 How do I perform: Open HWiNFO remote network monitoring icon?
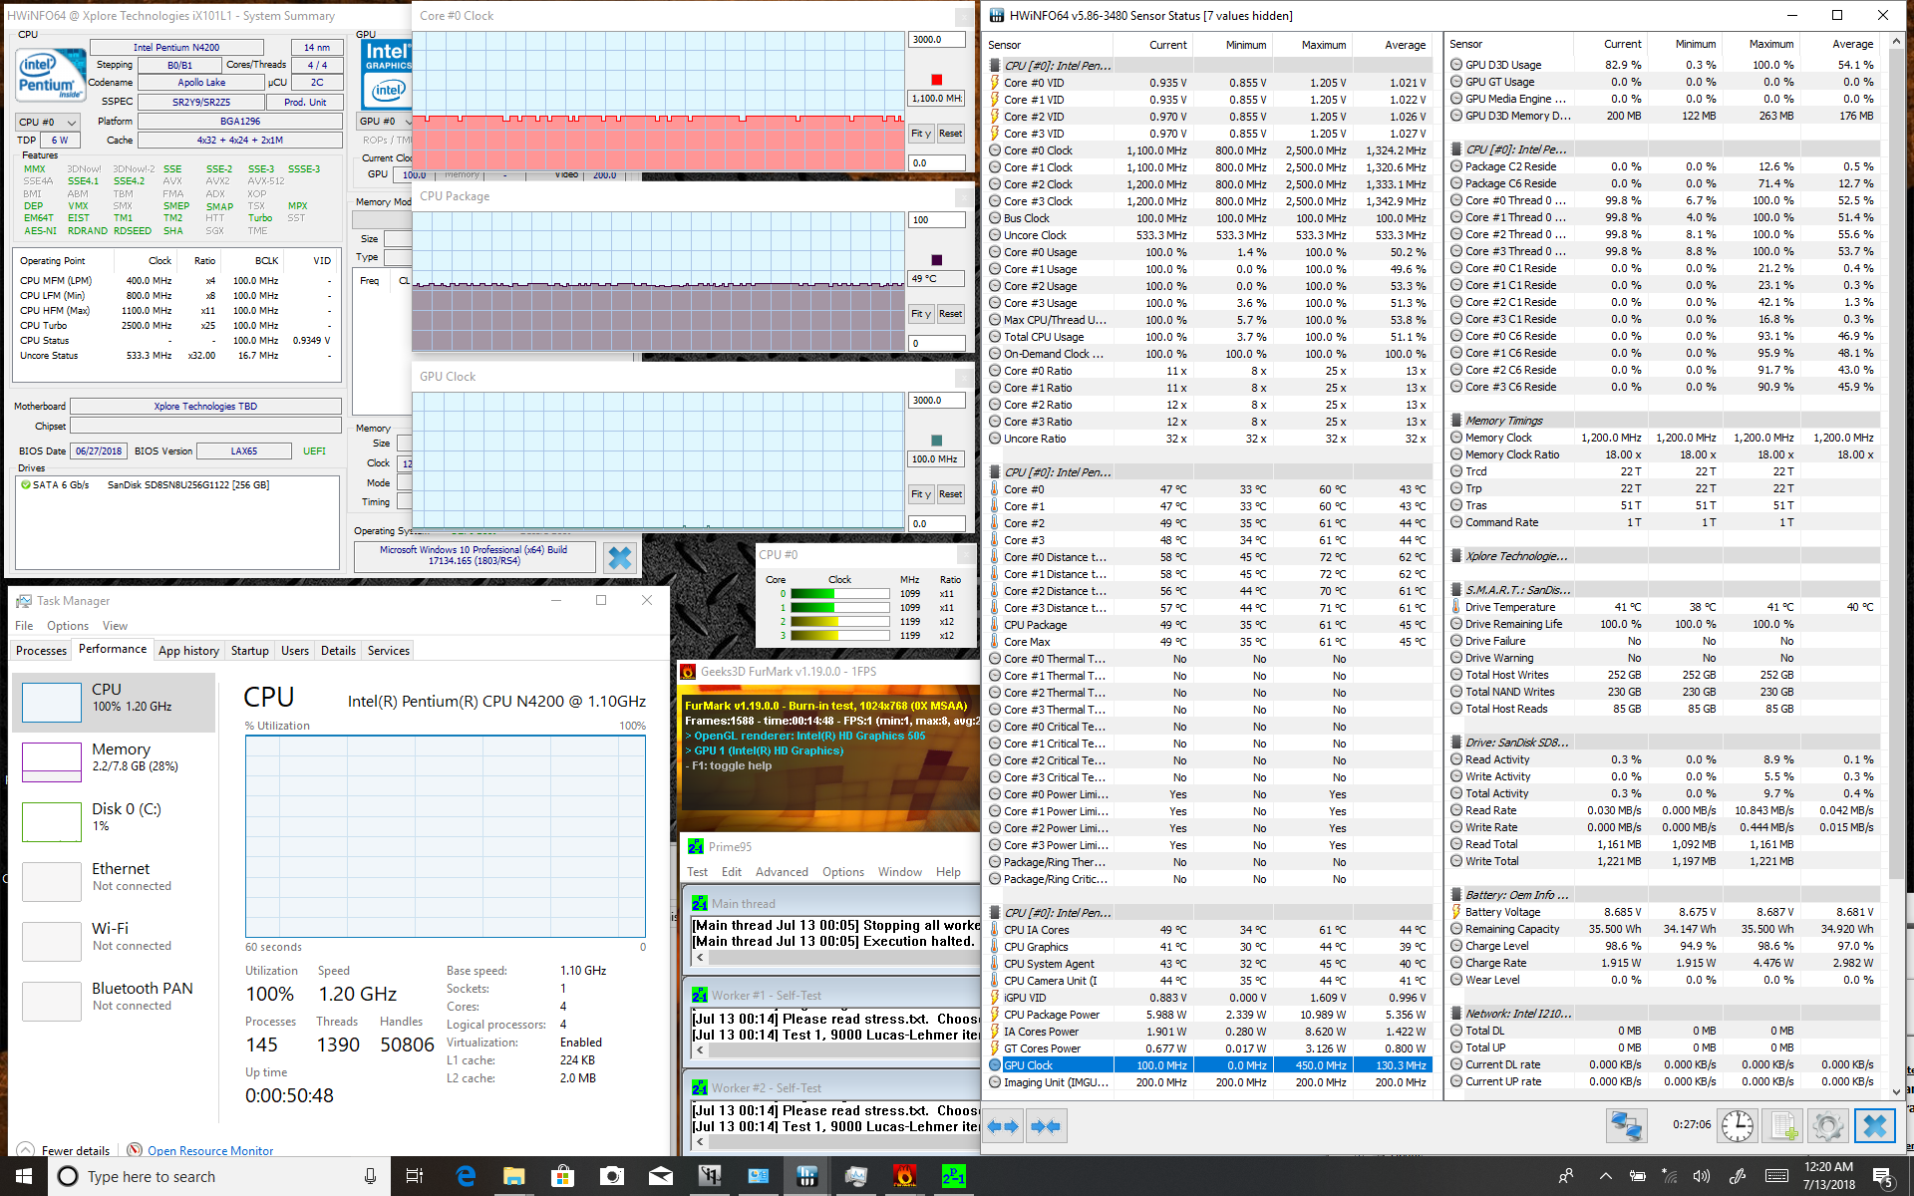pos(1626,1126)
